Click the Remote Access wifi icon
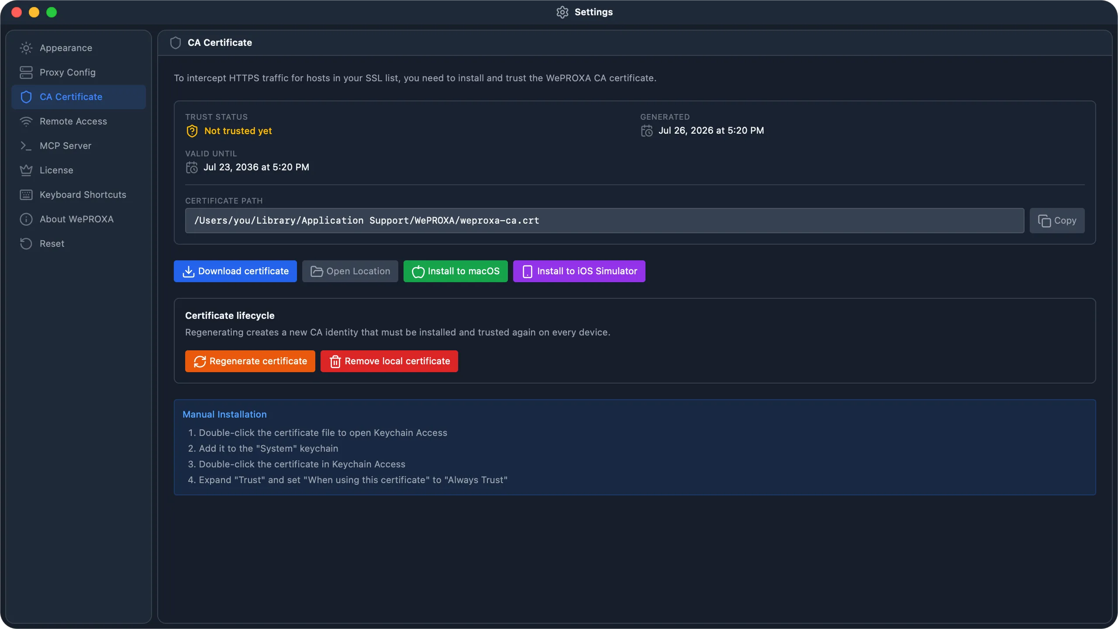This screenshot has height=629, width=1118. (26, 121)
